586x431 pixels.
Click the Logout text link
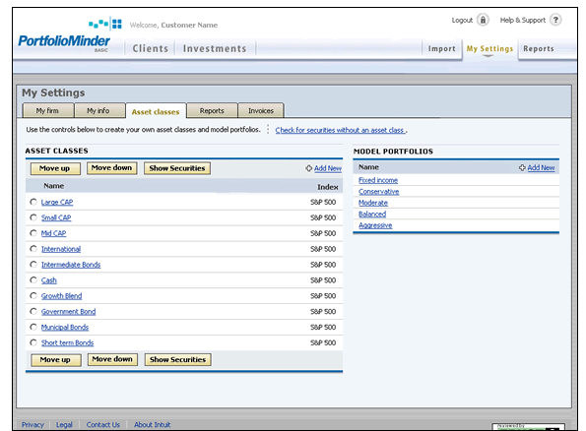[x=462, y=20]
